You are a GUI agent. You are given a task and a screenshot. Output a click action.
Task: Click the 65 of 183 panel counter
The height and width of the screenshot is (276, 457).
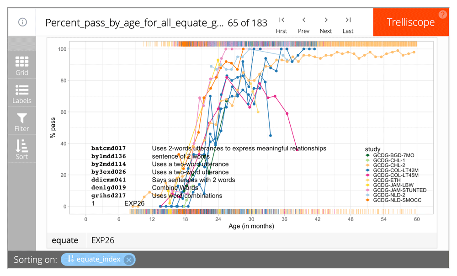click(x=247, y=23)
